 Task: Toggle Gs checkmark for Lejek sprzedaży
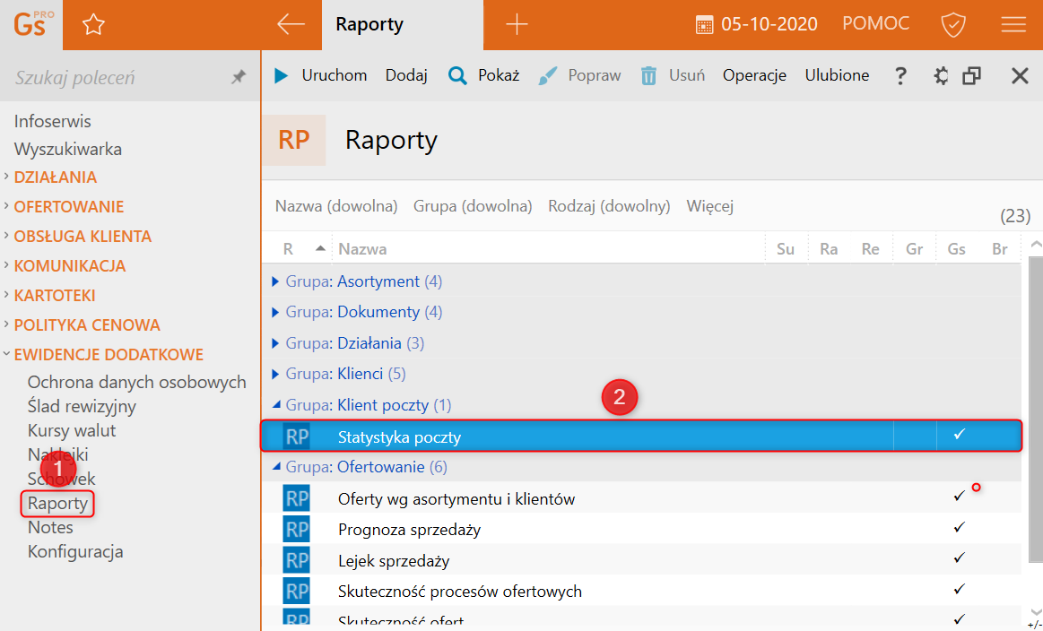pos(959,558)
